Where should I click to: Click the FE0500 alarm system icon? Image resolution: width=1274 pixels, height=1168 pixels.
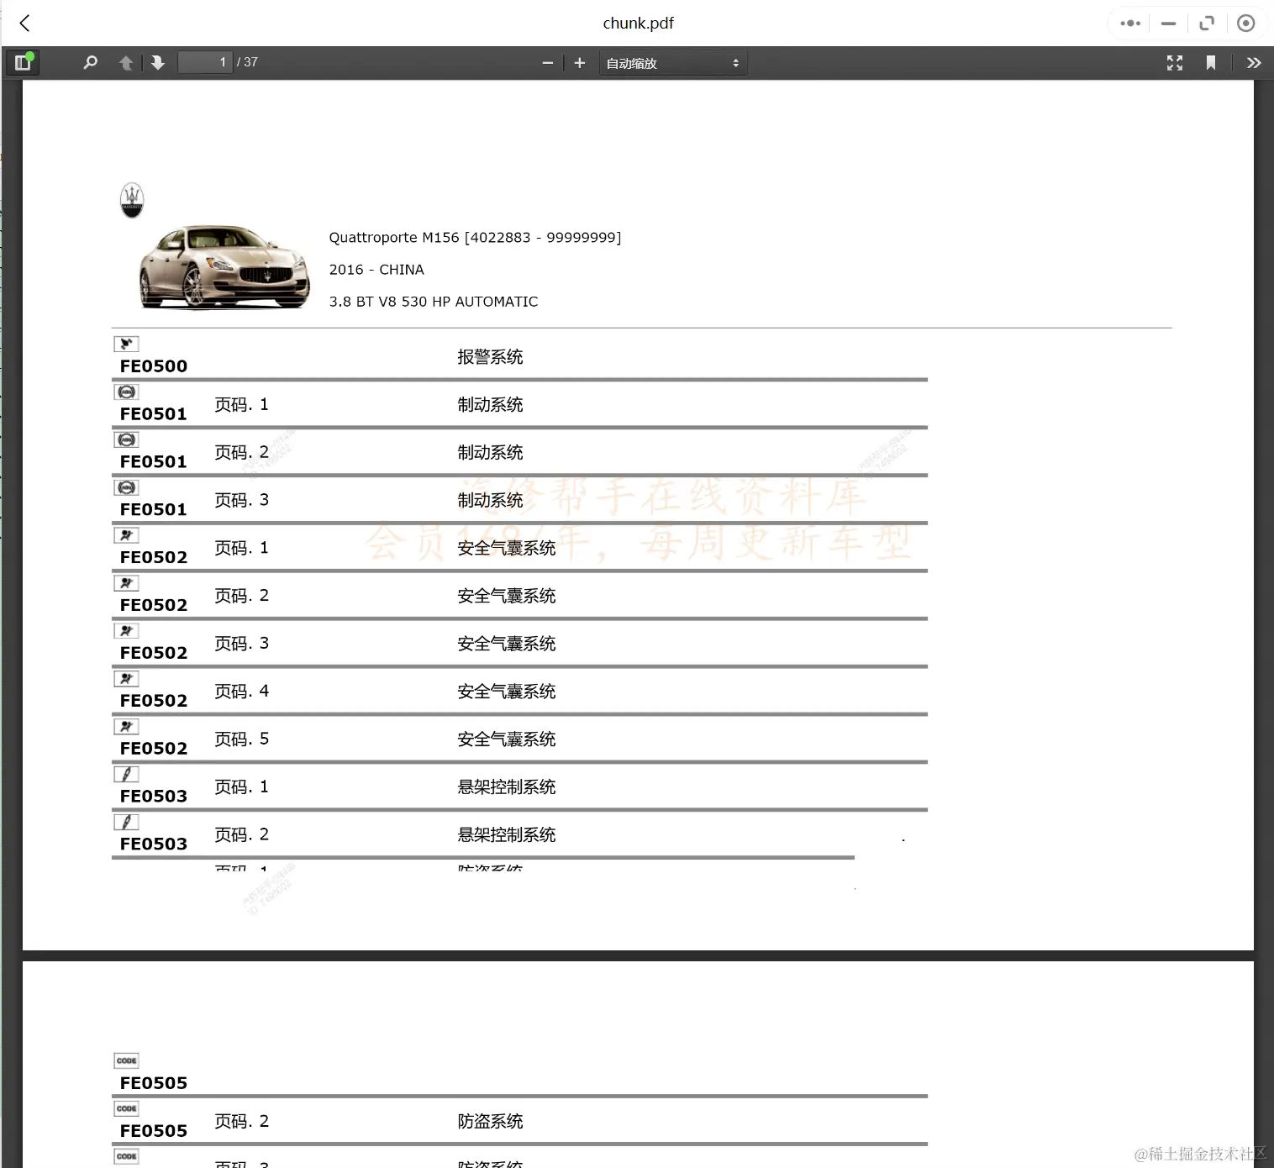[x=126, y=344]
